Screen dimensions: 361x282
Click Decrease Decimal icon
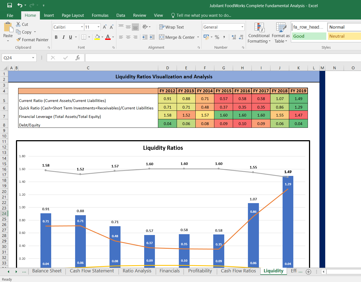click(241, 37)
